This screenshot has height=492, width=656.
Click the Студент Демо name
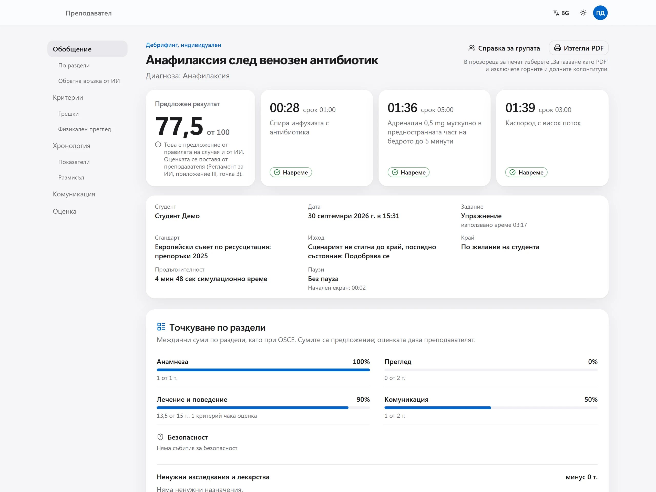[177, 216]
